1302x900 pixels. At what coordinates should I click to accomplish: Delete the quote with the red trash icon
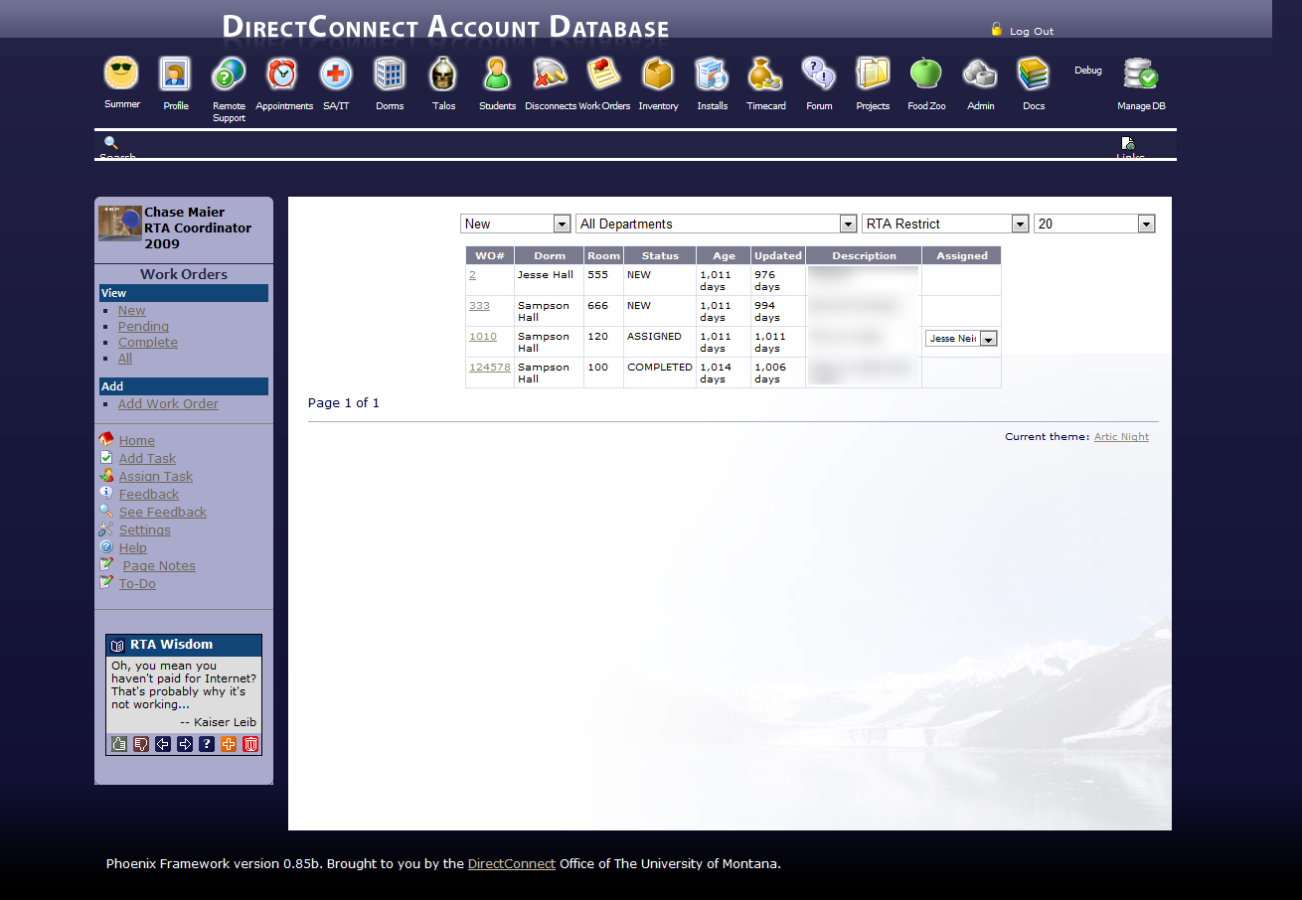click(x=250, y=744)
